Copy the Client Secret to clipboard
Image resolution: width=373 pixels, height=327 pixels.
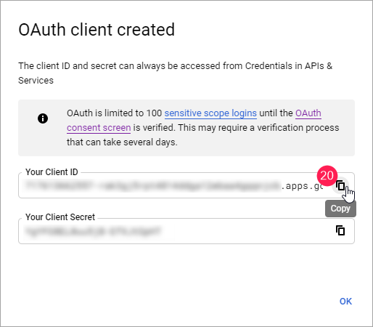click(x=340, y=230)
